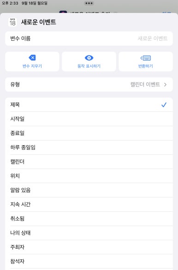
Task: Select 나의 상태 property
Action: (89, 233)
